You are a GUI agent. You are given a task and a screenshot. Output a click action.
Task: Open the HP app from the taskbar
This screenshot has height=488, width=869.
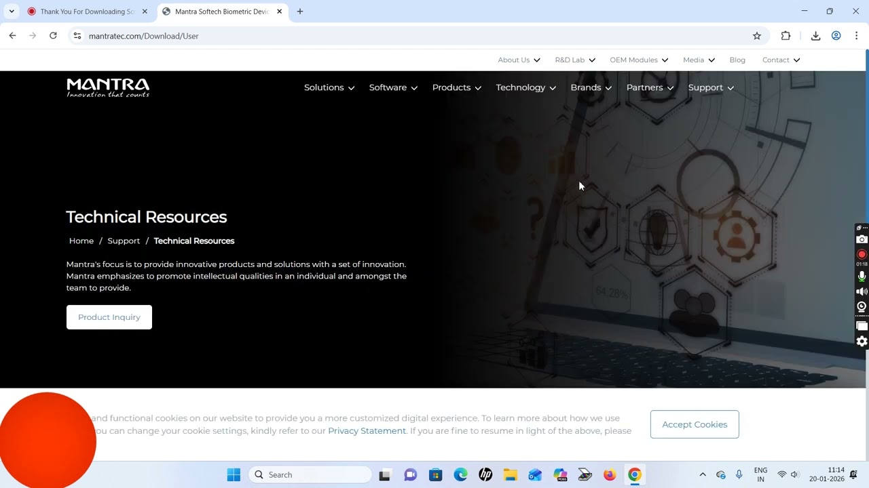485,474
